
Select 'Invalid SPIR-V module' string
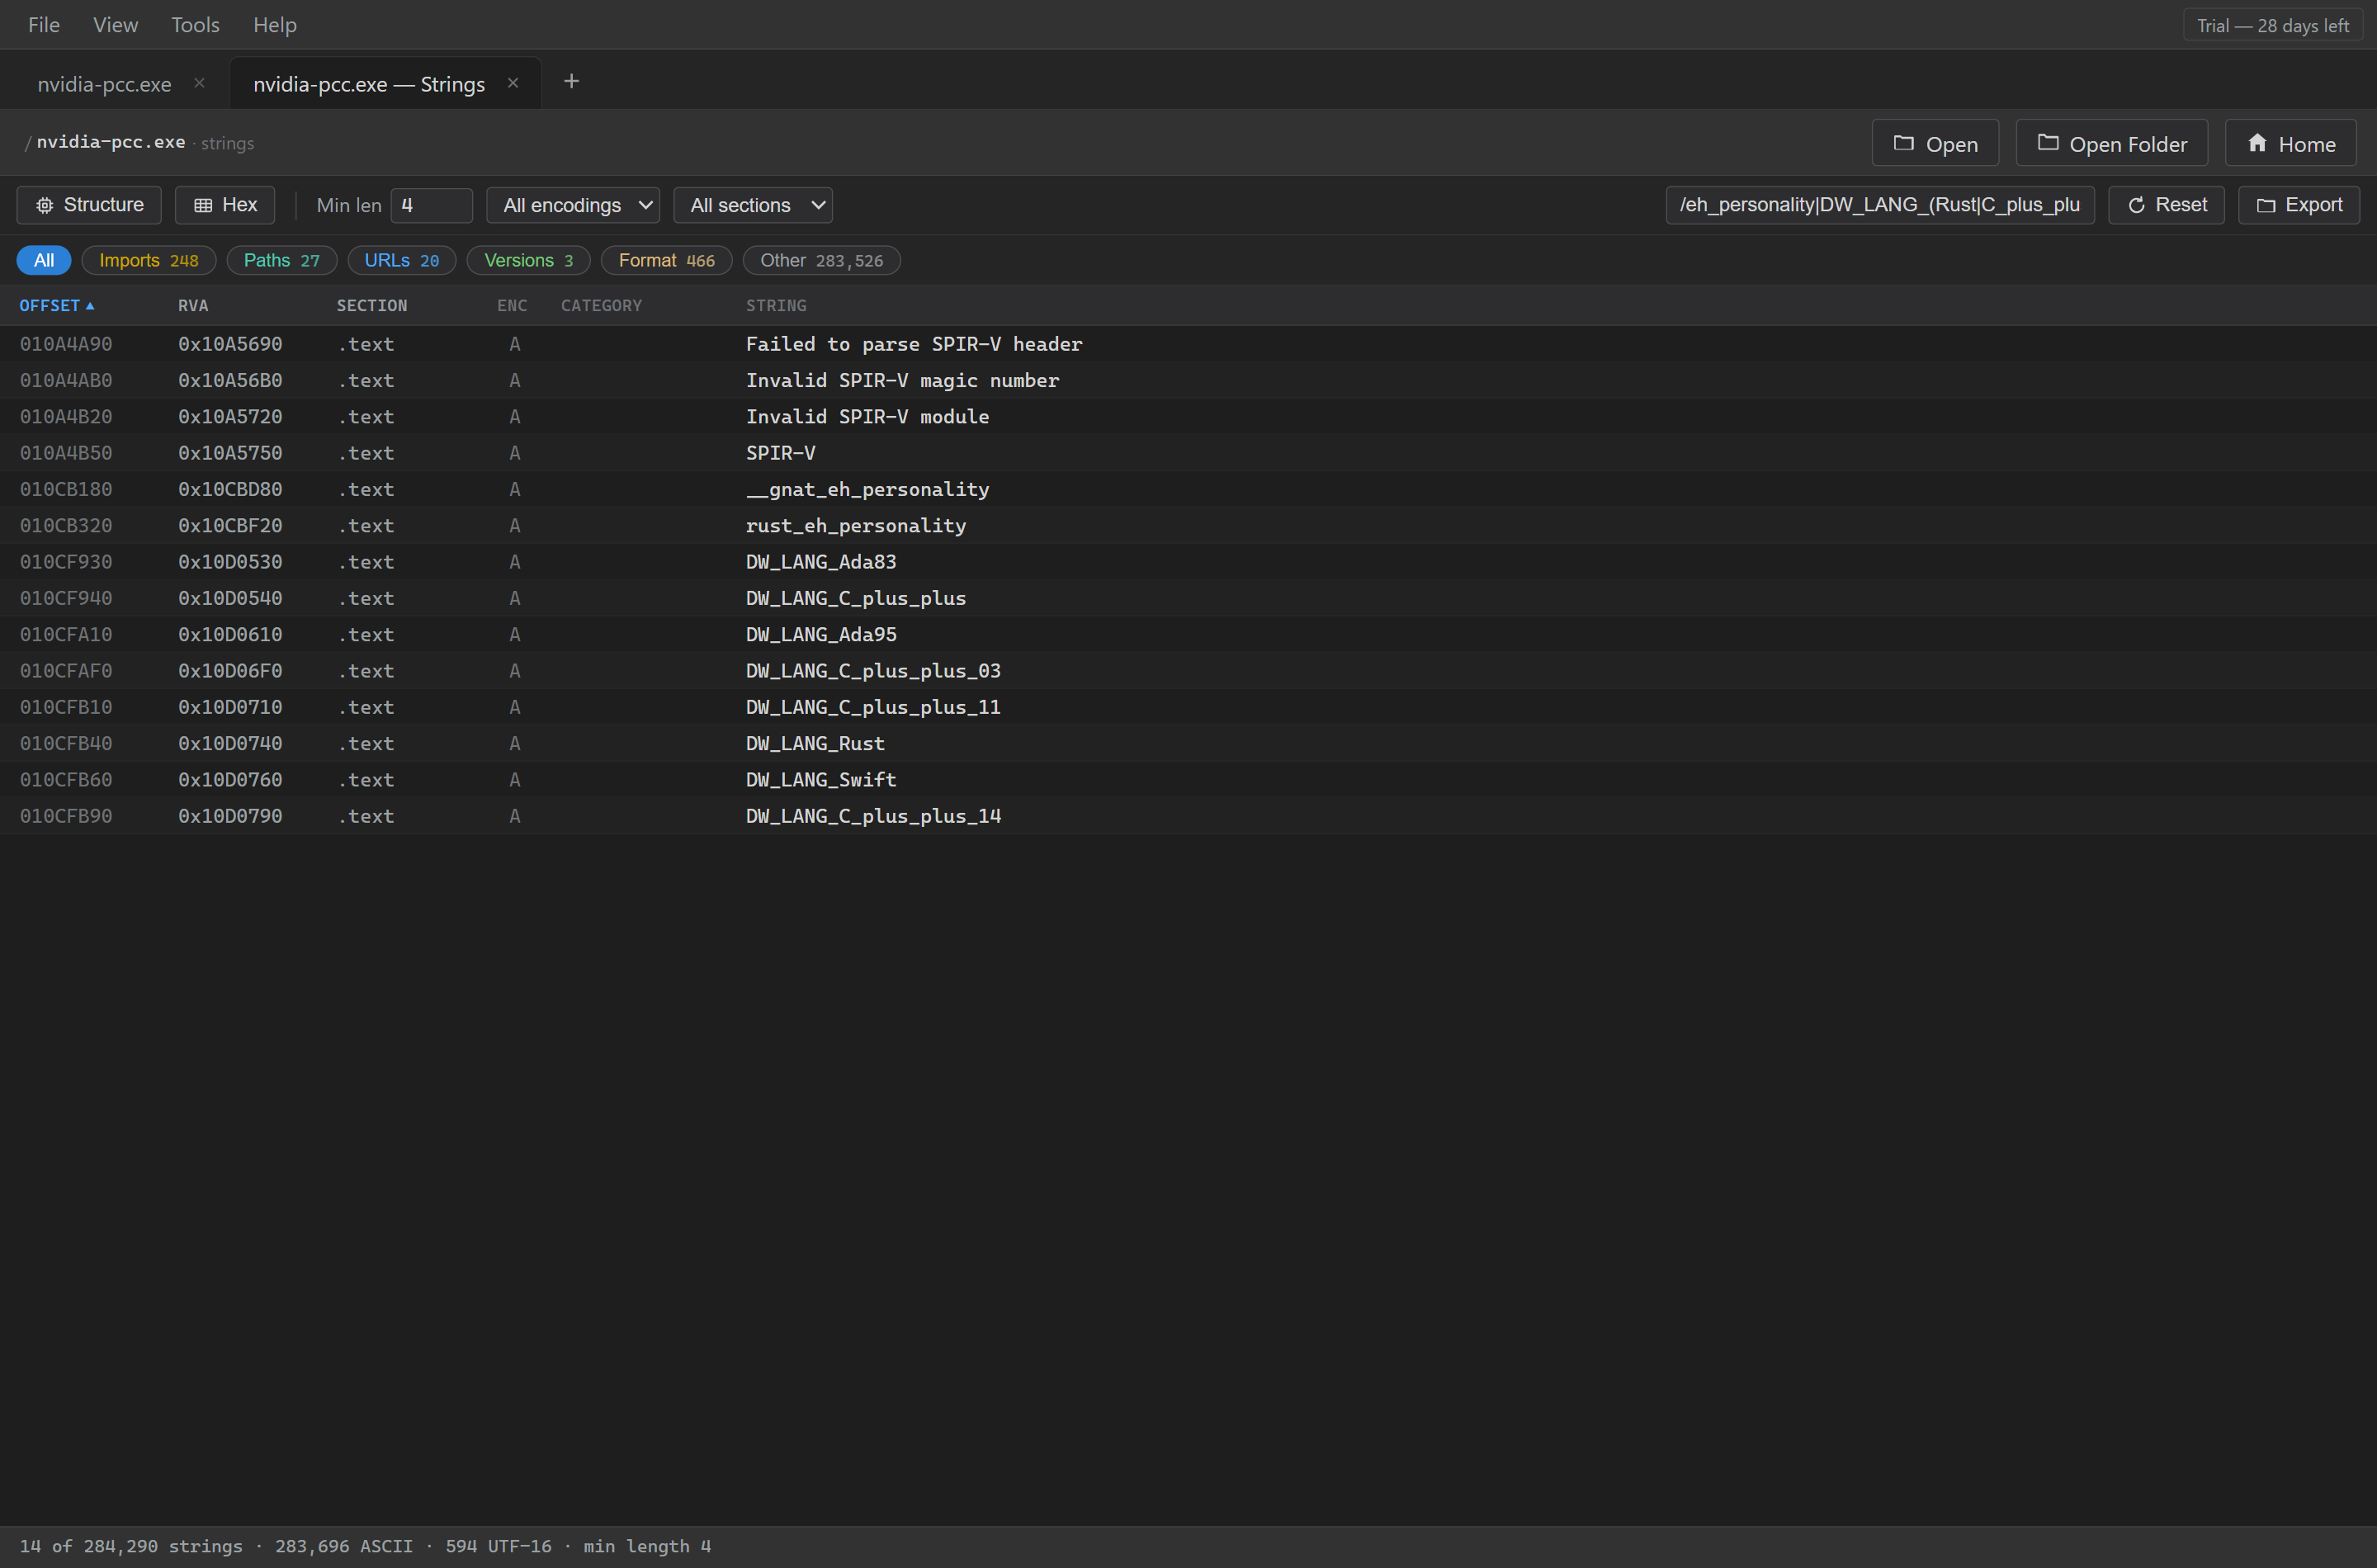(x=867, y=417)
